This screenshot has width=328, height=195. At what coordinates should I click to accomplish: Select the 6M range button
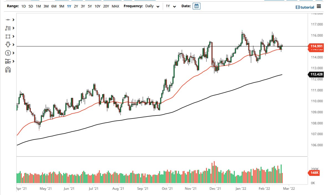53,6
